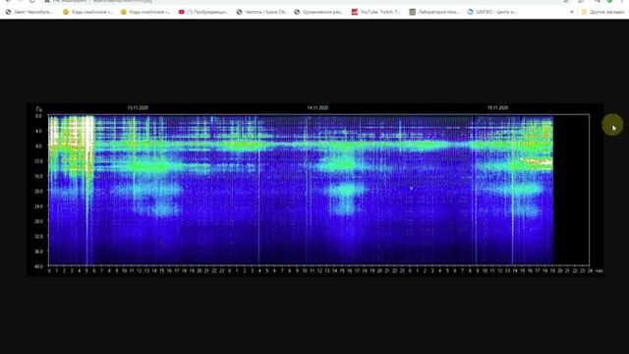Click the 13.11.2020 date label on chart
Screen dimensions: 629x354
138,108
